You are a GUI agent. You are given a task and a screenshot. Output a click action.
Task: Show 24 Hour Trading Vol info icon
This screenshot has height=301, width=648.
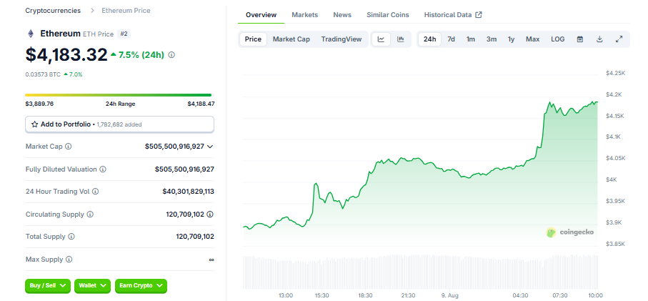pyautogui.click(x=96, y=192)
